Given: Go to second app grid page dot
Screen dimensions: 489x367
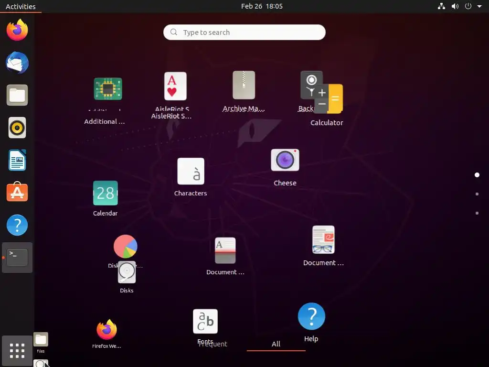Looking at the screenshot, I should click(x=477, y=194).
